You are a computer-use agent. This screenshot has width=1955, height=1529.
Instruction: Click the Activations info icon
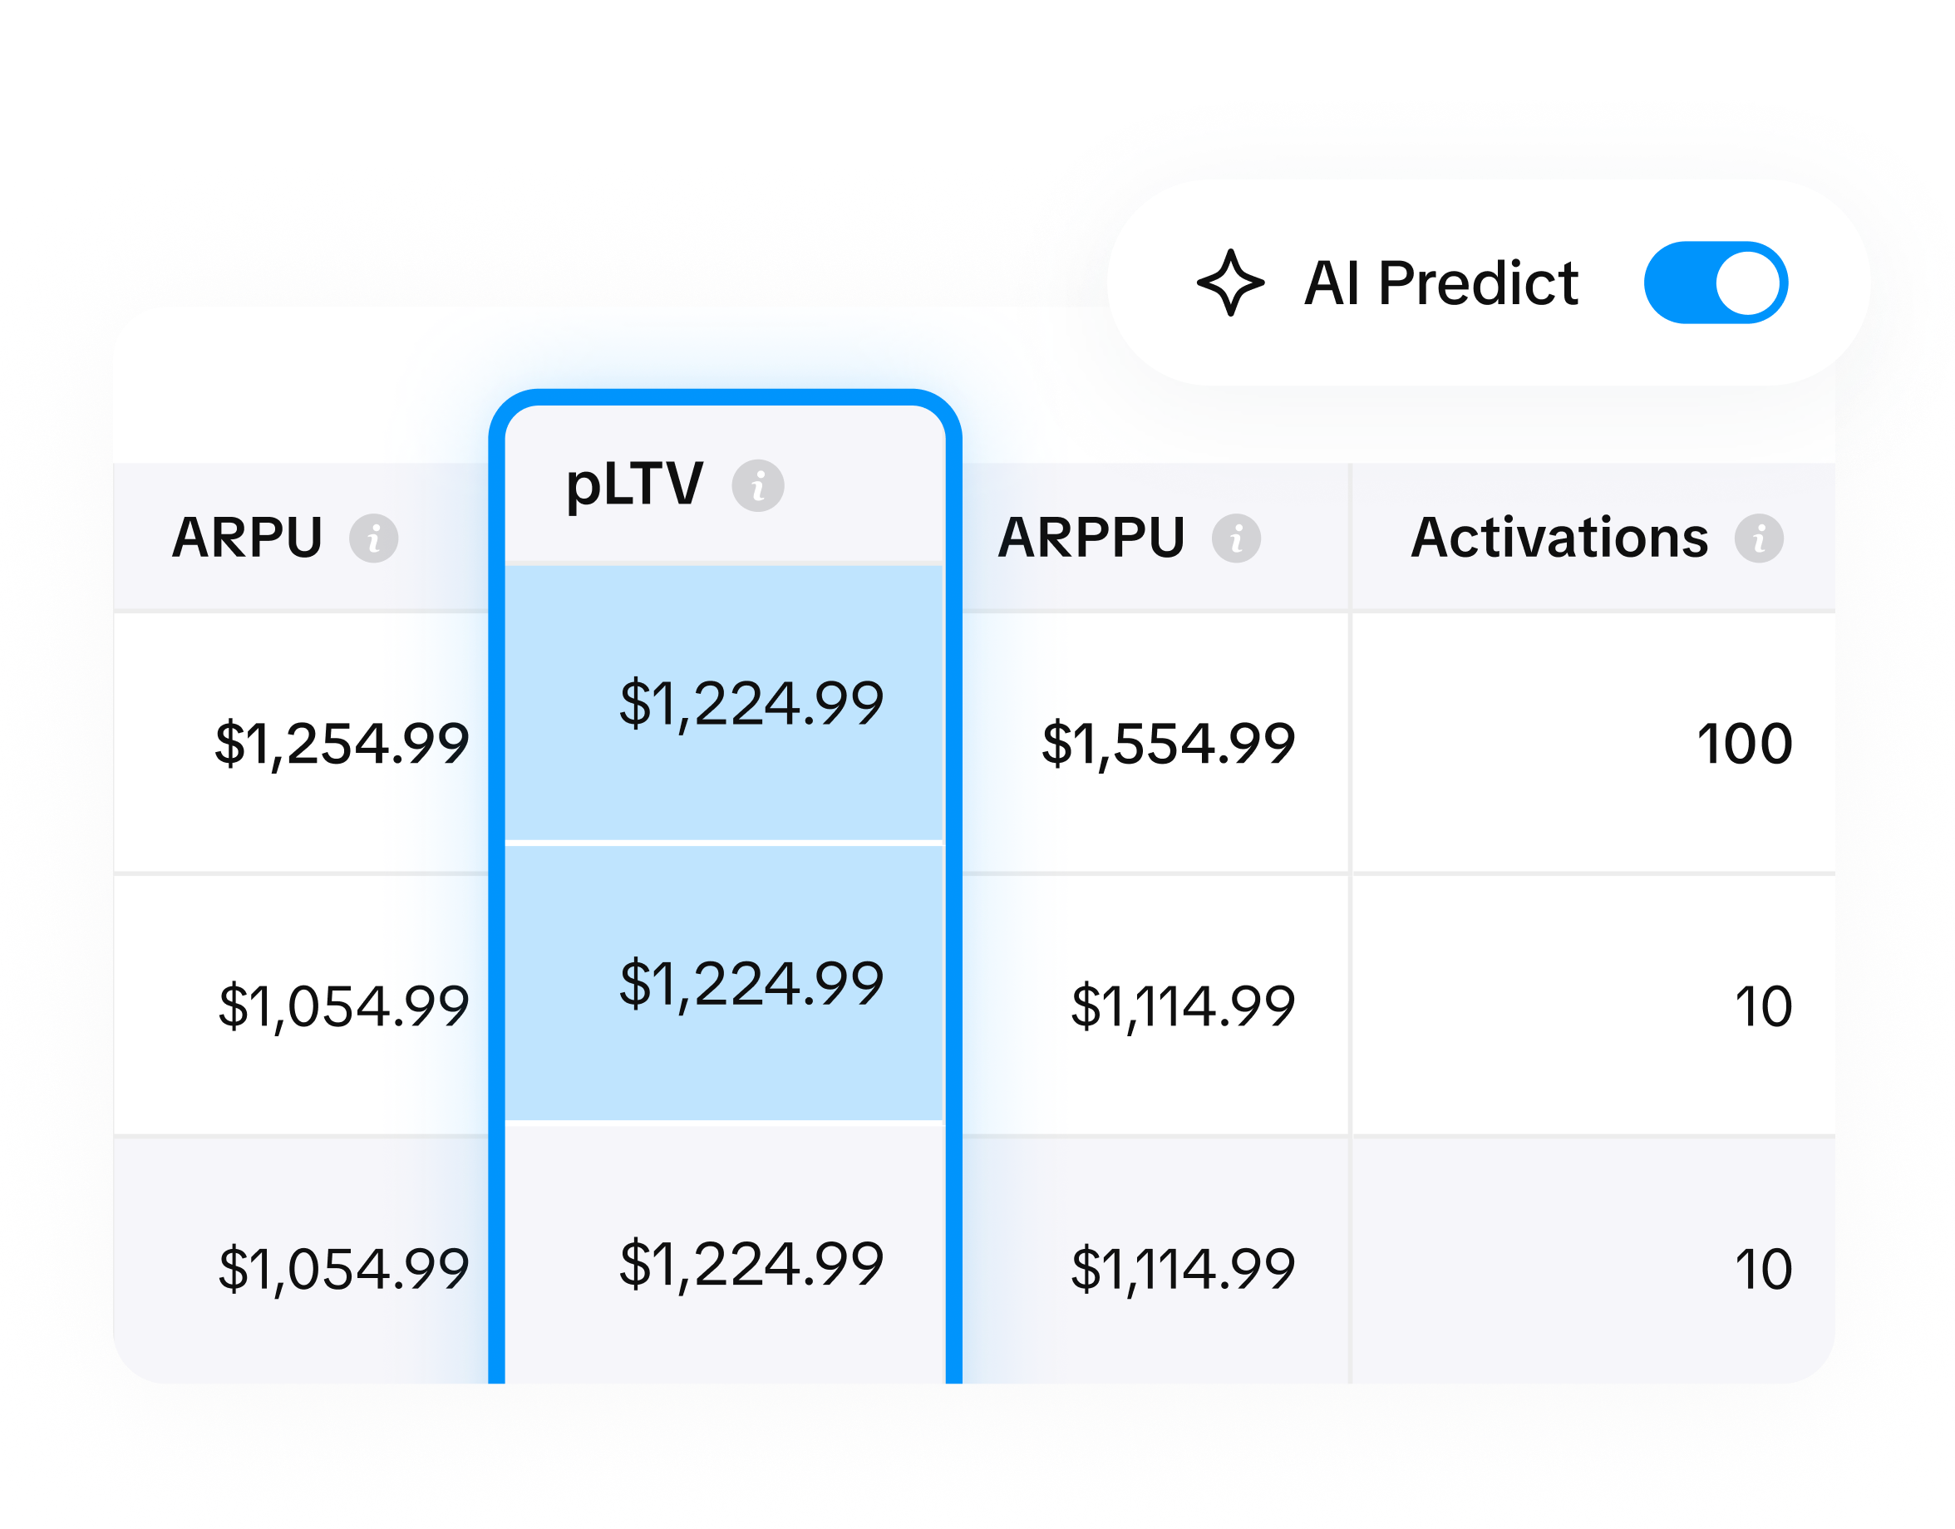point(1760,538)
